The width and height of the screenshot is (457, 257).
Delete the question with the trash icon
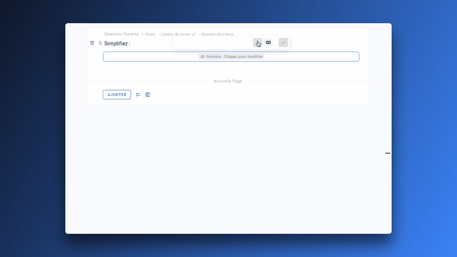[x=92, y=43]
